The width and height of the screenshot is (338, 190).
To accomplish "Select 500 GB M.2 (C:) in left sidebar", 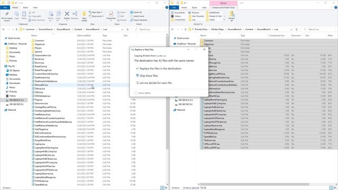I will (15, 100).
